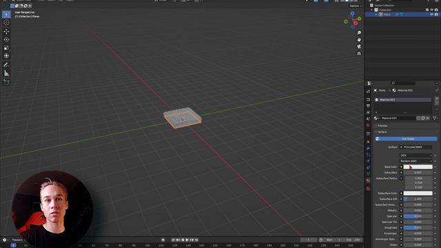Select the Cursor tool

6,23
